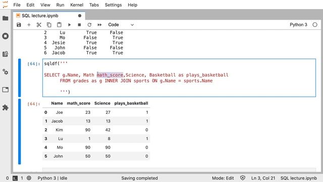Screen dimensions: 323x182
Task: Open the Help menu
Action: click(x=132, y=5)
